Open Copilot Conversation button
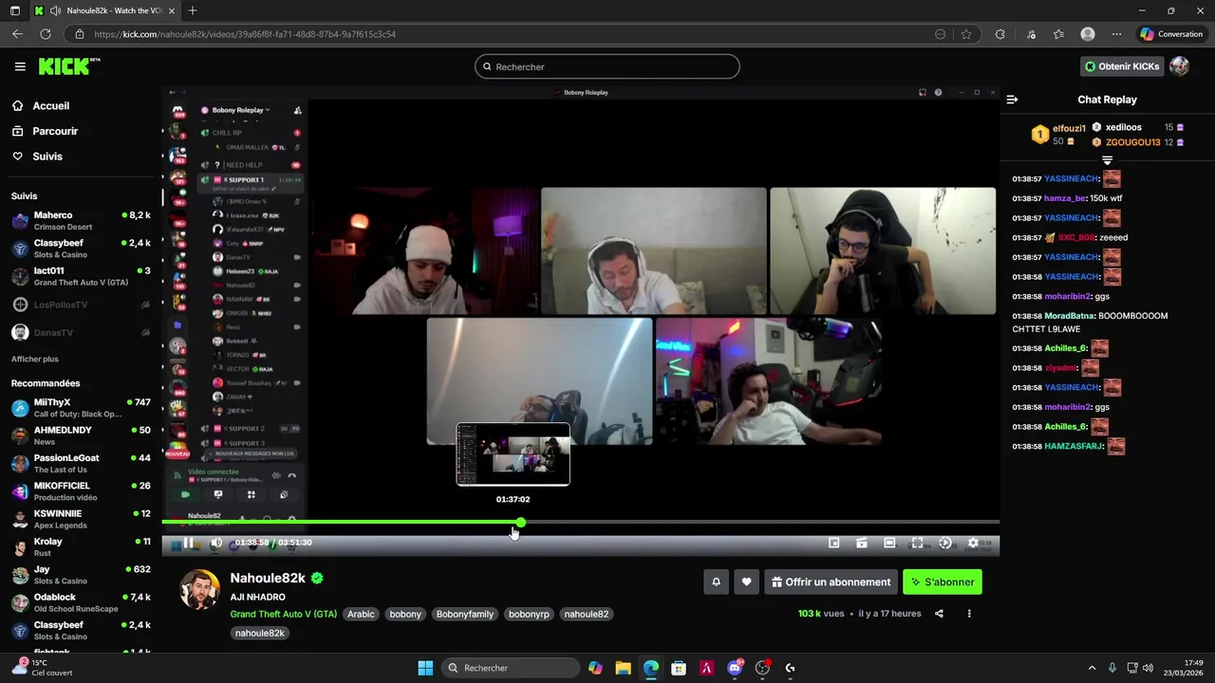 click(1172, 34)
